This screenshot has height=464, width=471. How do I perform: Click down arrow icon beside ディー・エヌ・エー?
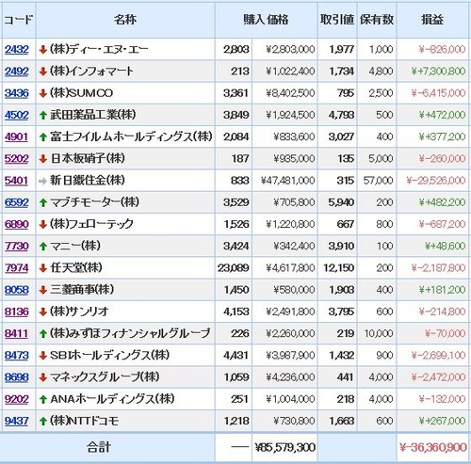[x=43, y=50]
